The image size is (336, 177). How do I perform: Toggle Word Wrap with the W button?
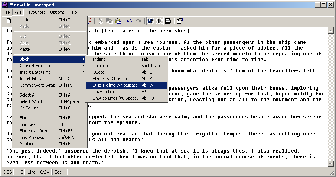(x=151, y=21)
